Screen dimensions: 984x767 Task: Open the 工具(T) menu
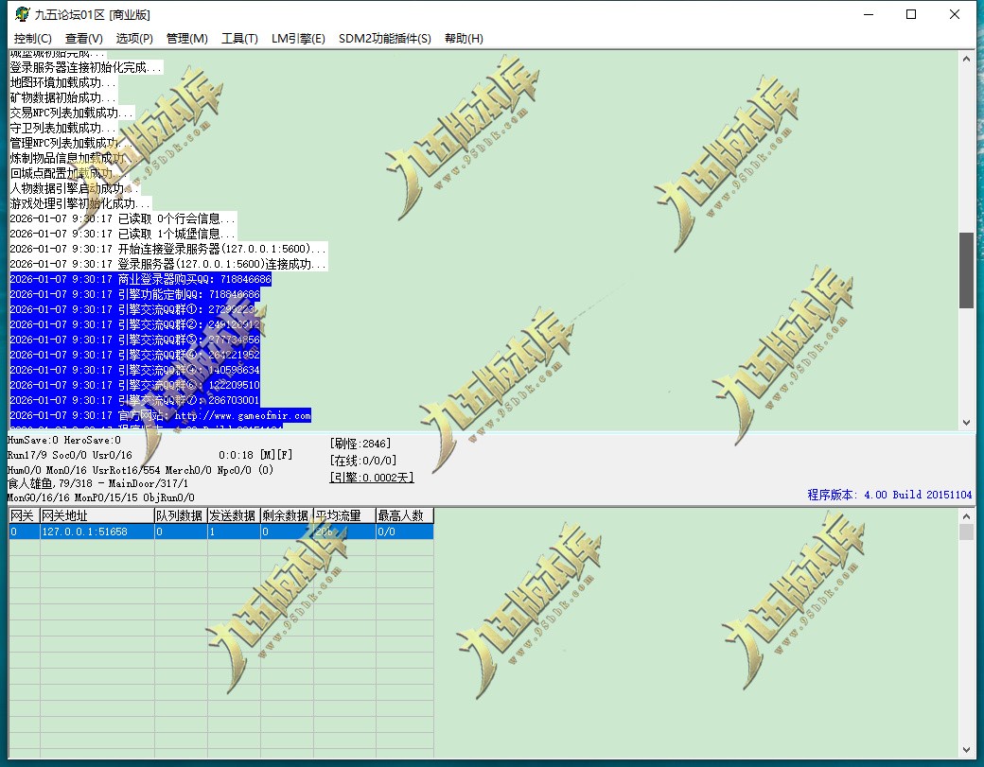(x=239, y=38)
